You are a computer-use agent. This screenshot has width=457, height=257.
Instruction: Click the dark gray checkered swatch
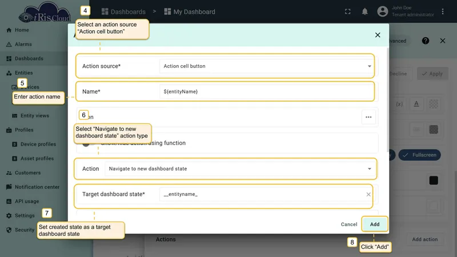(x=434, y=130)
